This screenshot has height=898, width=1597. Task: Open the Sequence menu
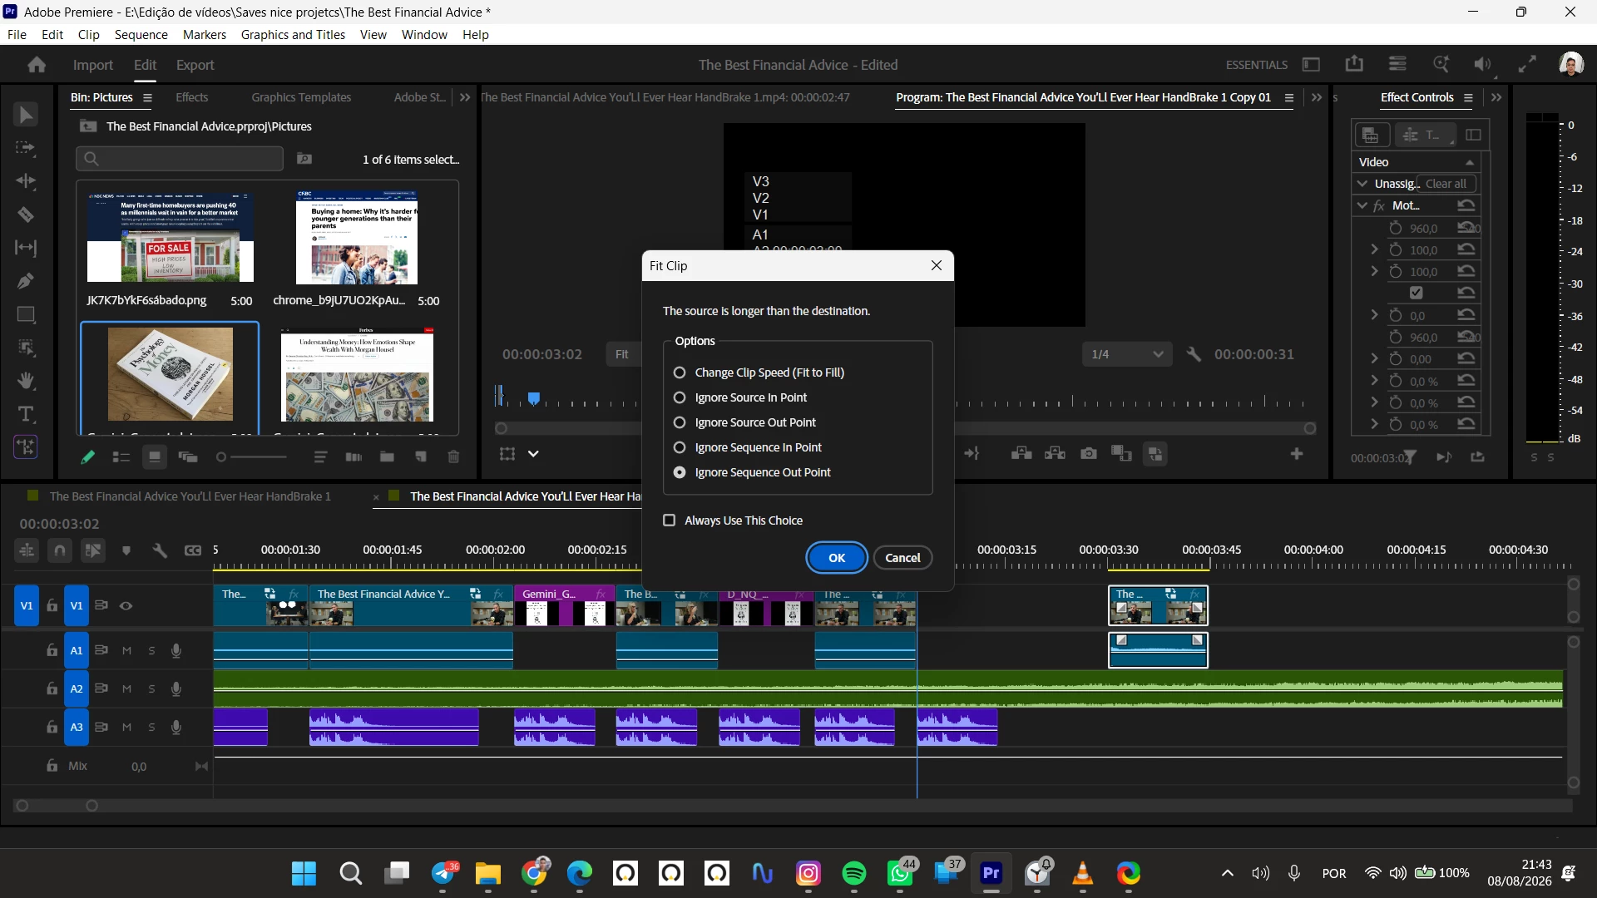pos(141,34)
